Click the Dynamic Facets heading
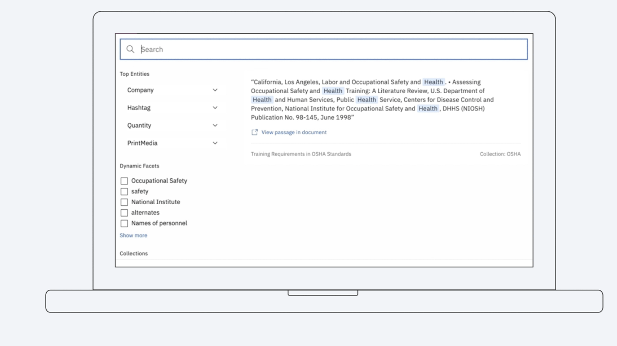Screen dimensions: 617x346 point(139,166)
